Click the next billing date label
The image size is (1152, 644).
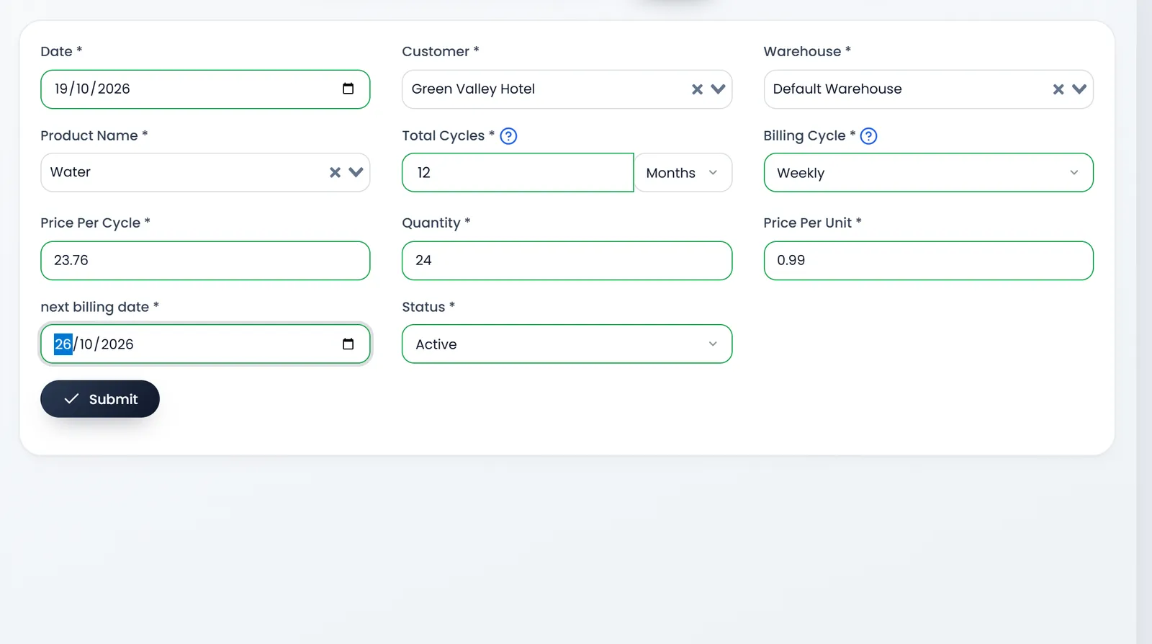coord(99,307)
